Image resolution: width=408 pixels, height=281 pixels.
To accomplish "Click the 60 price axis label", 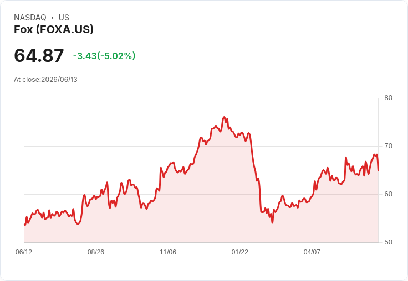I will click(x=388, y=194).
